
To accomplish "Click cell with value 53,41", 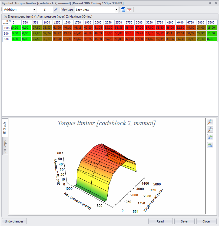I will [x=140, y=33].
